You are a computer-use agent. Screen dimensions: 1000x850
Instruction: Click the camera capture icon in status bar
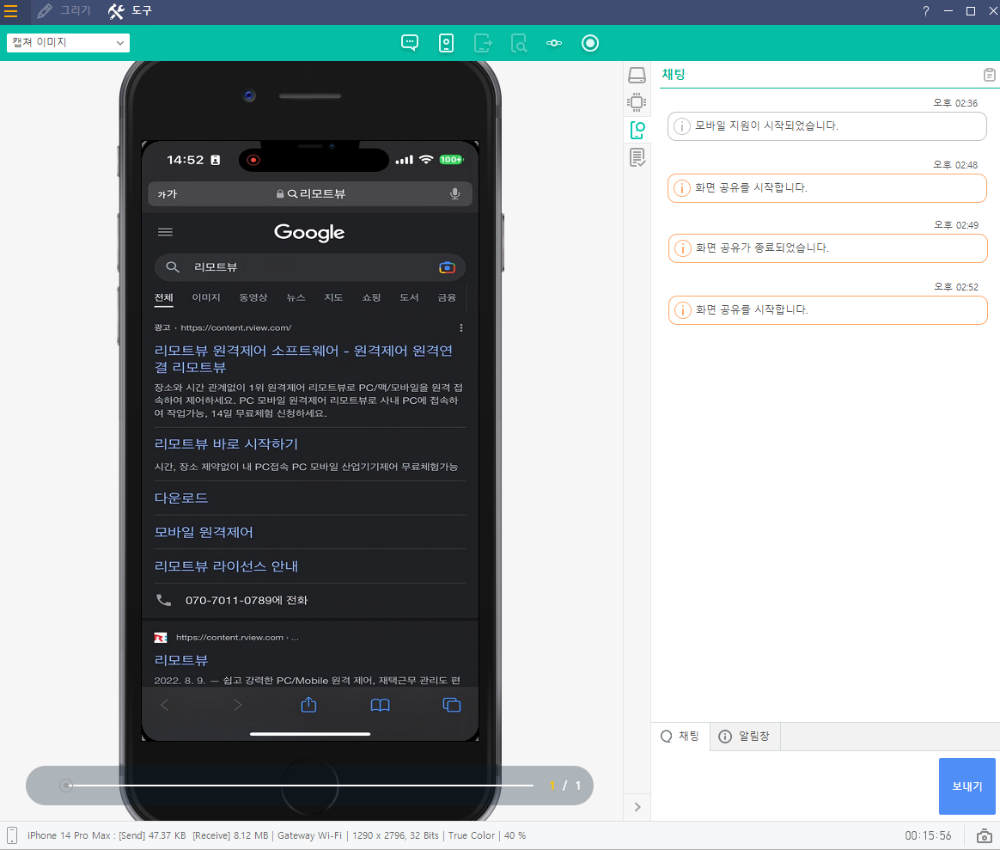tap(984, 835)
